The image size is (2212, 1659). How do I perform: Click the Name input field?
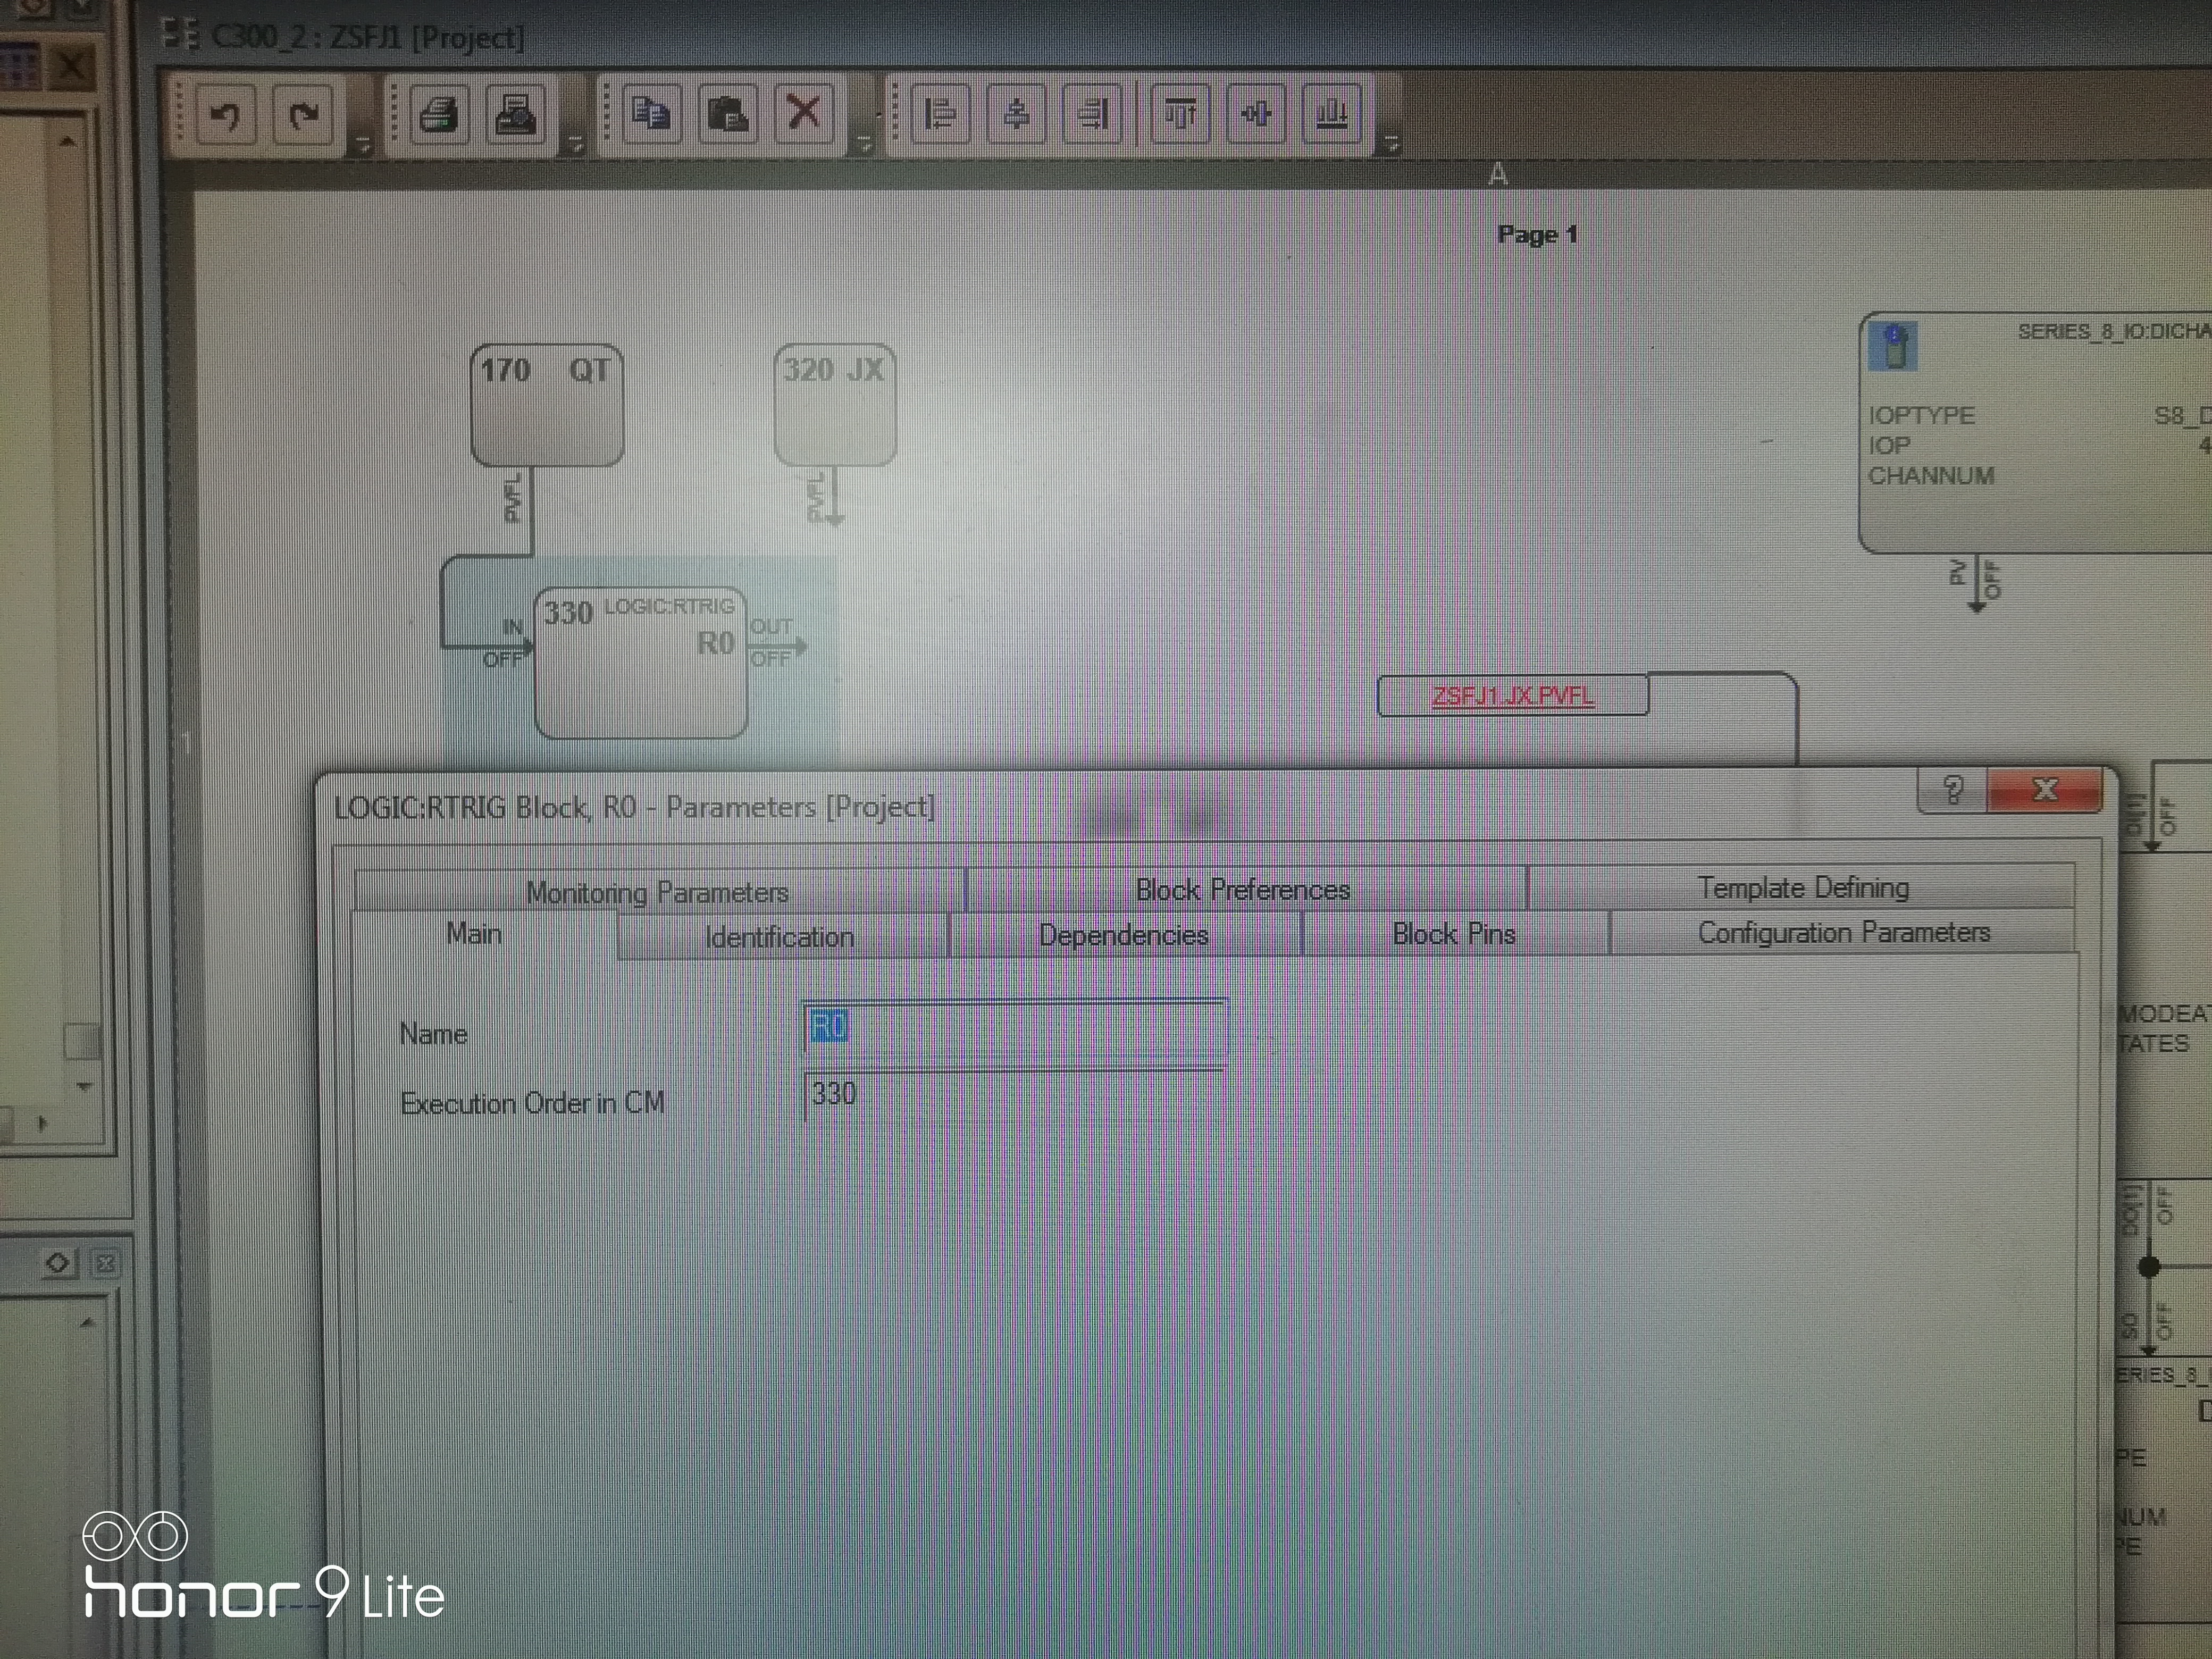[1014, 1028]
